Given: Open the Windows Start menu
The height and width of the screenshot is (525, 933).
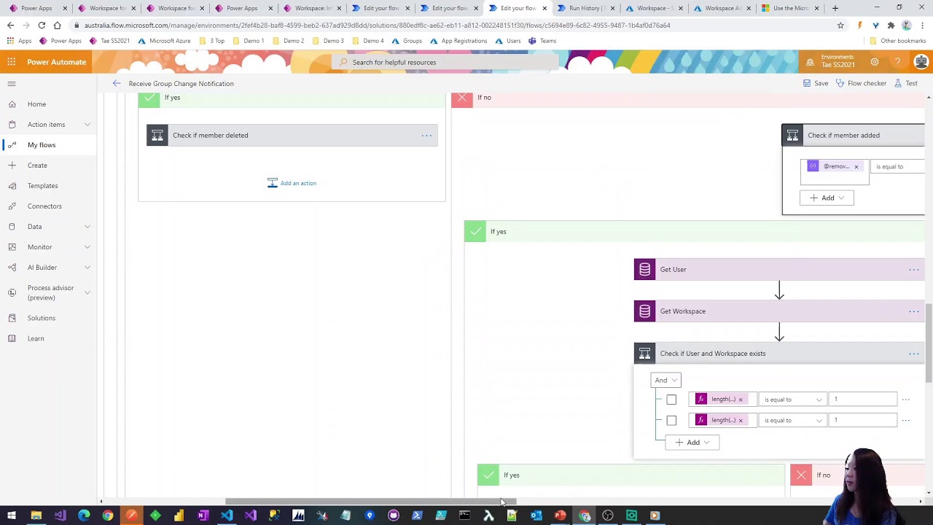Looking at the screenshot, I should point(12,516).
